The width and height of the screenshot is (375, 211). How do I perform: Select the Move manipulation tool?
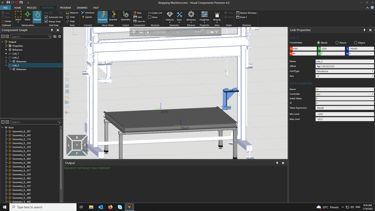(x=27, y=15)
